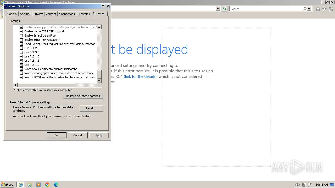Click the Refresh button in the address bar
Image resolution: width=335 pixels, height=188 pixels.
pyautogui.click(x=225, y=9)
